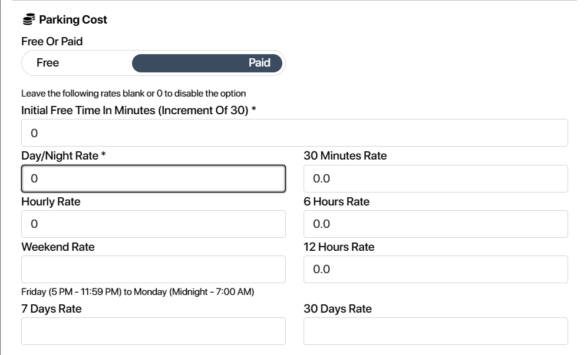Click the leave rates blank instruction text
Image resolution: width=587 pixels, height=355 pixels.
pos(134,94)
